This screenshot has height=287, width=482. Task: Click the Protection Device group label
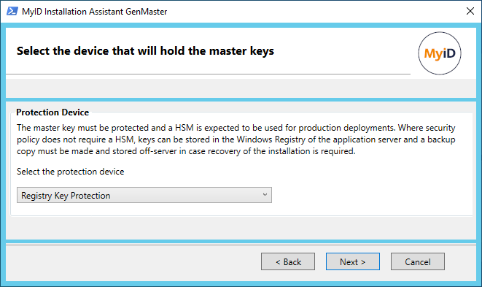53,112
